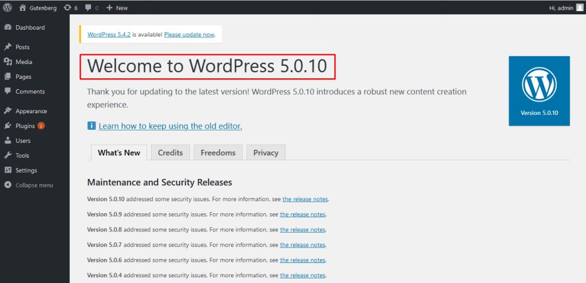Click the Tools wrench icon

pos(8,156)
